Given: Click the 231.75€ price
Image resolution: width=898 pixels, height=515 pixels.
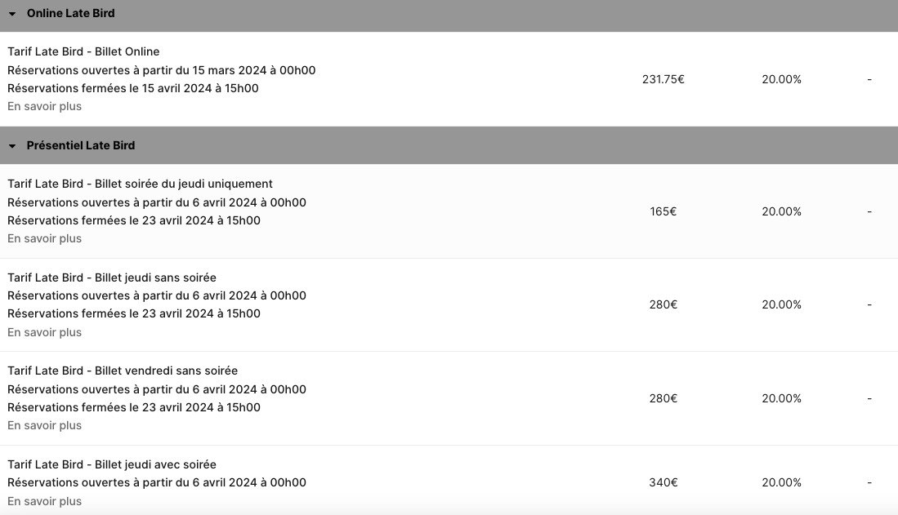Looking at the screenshot, I should pyautogui.click(x=663, y=79).
